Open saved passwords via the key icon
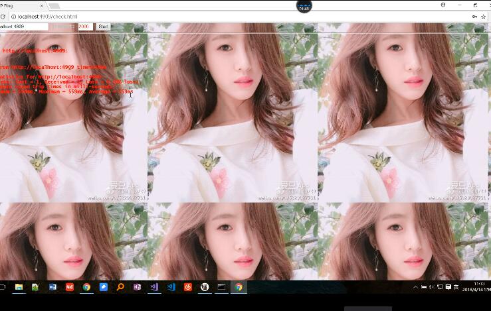The width and height of the screenshot is (491, 311). tap(474, 17)
